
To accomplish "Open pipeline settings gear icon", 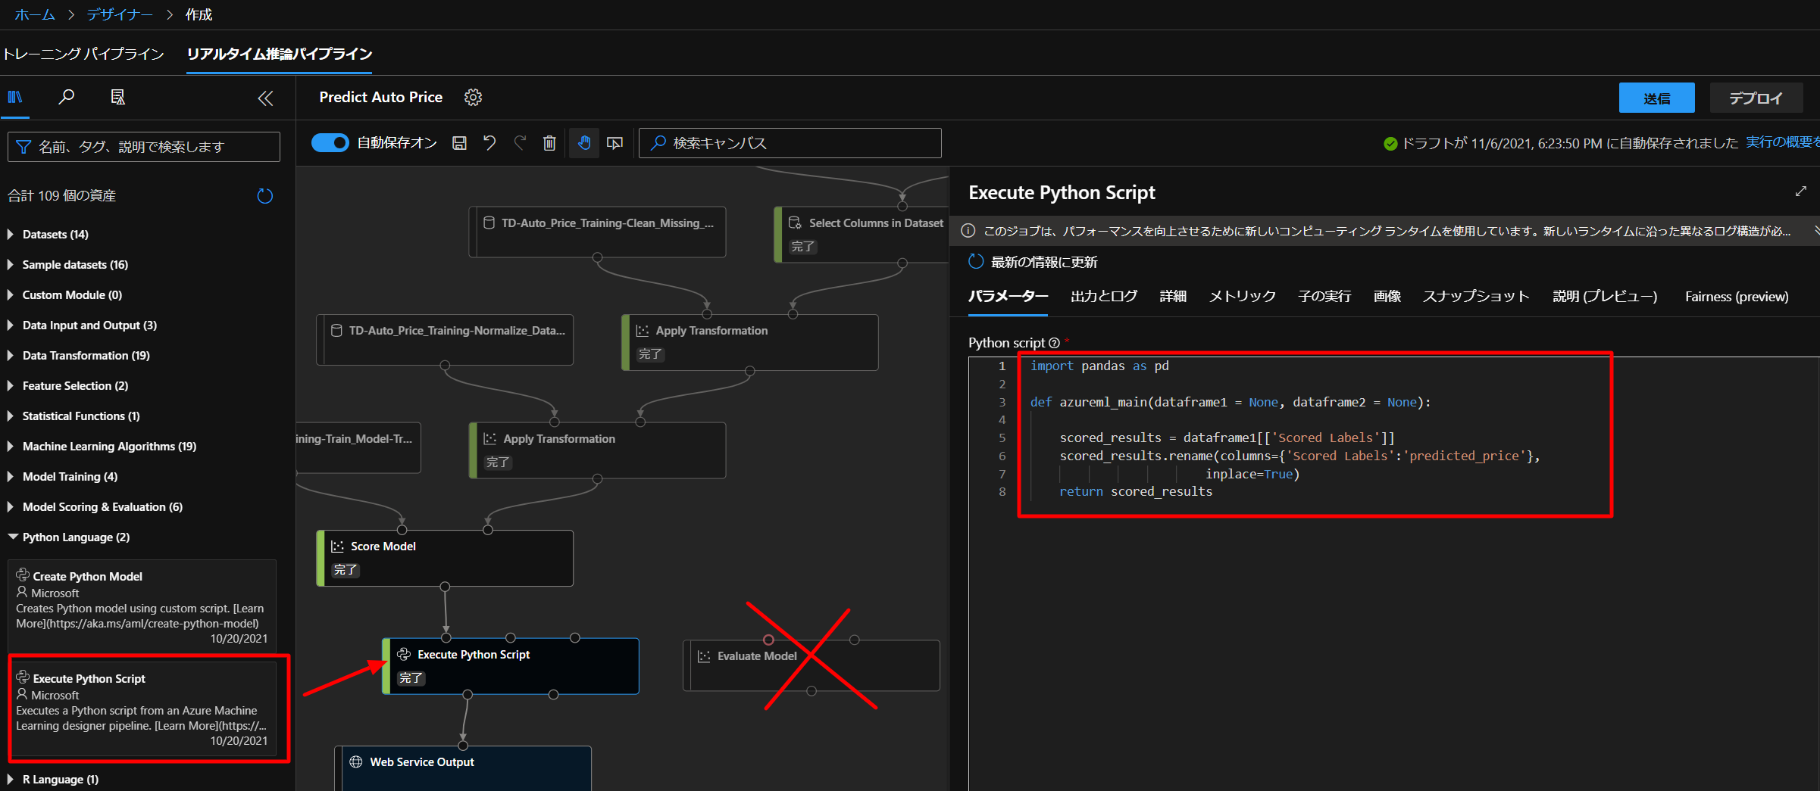I will point(473,98).
